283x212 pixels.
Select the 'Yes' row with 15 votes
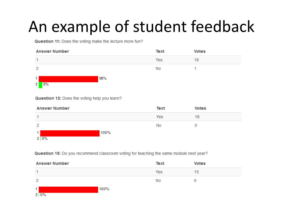[x=138, y=172]
